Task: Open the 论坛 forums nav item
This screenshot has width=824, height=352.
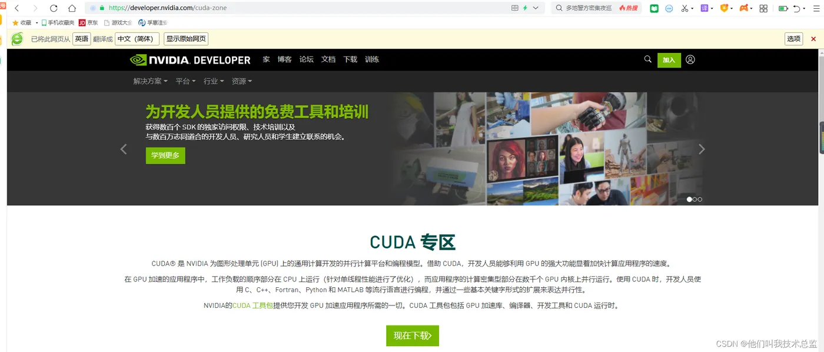Action: point(306,59)
